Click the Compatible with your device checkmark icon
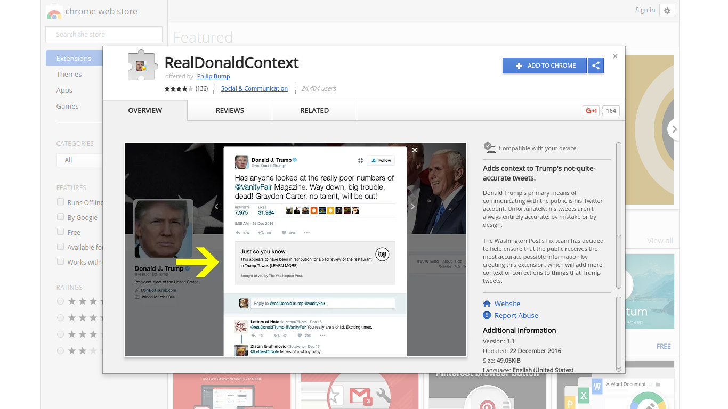728x409 pixels. pos(489,147)
